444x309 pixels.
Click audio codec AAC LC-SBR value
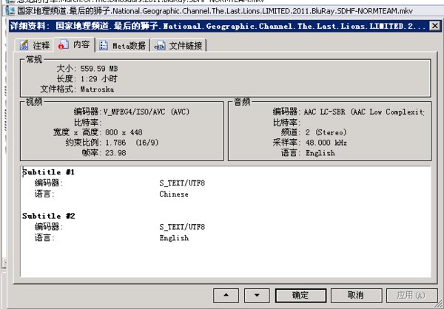[364, 112]
